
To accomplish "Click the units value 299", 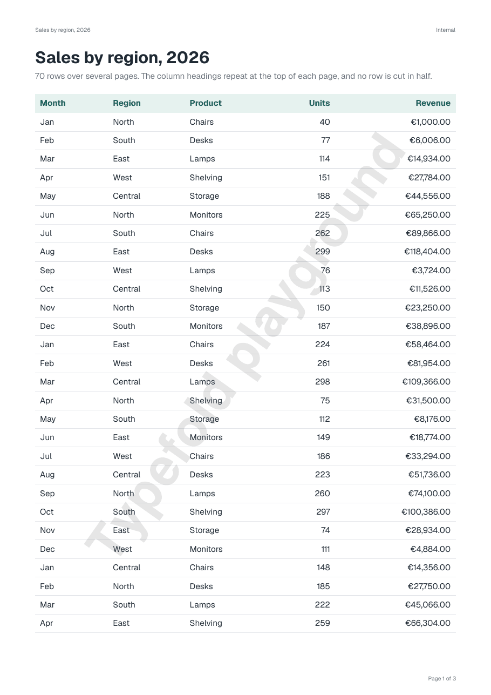I will [x=322, y=252].
